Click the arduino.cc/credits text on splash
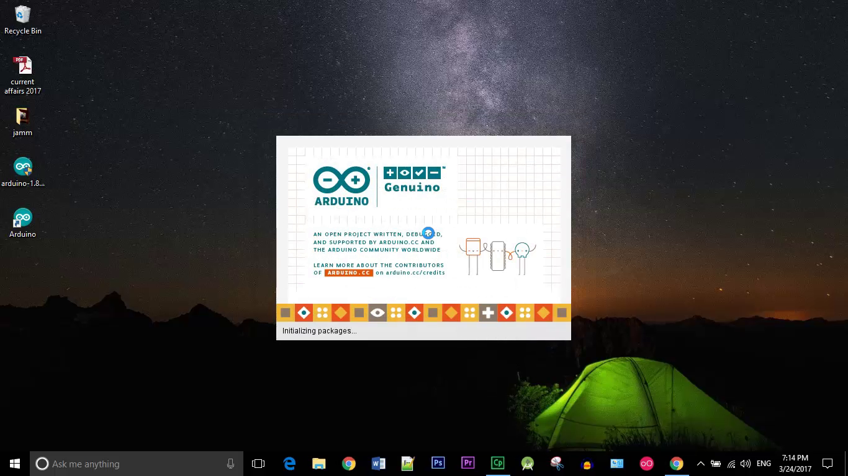848x476 pixels. pos(415,273)
